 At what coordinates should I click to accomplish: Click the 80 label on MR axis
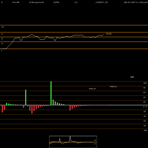144,88
